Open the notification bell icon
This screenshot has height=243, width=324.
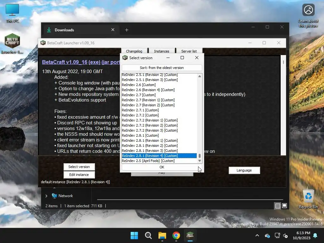[x=315, y=235]
